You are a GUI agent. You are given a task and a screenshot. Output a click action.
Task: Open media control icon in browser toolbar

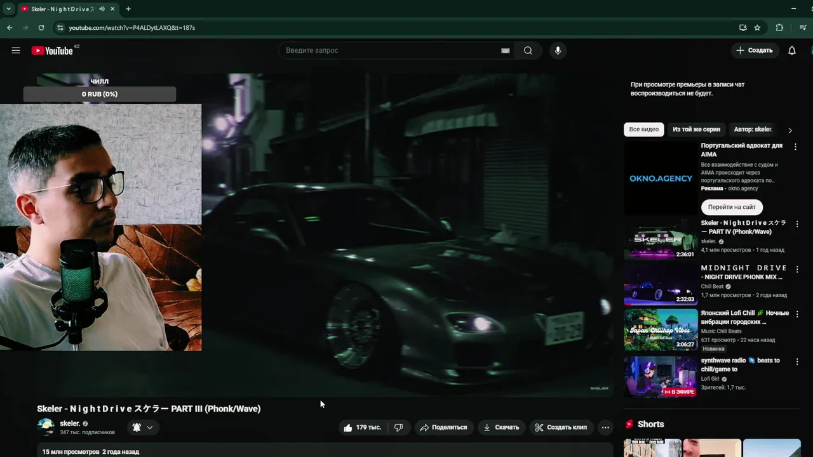tap(803, 28)
